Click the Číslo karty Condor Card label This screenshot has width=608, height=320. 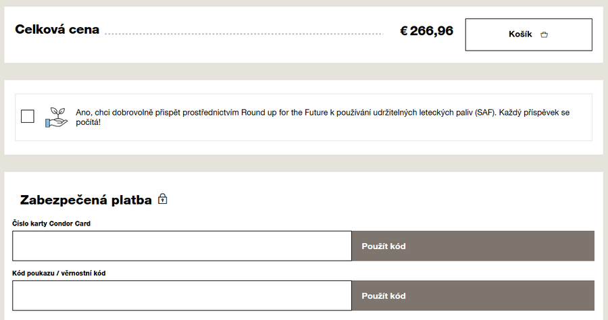[x=51, y=223]
